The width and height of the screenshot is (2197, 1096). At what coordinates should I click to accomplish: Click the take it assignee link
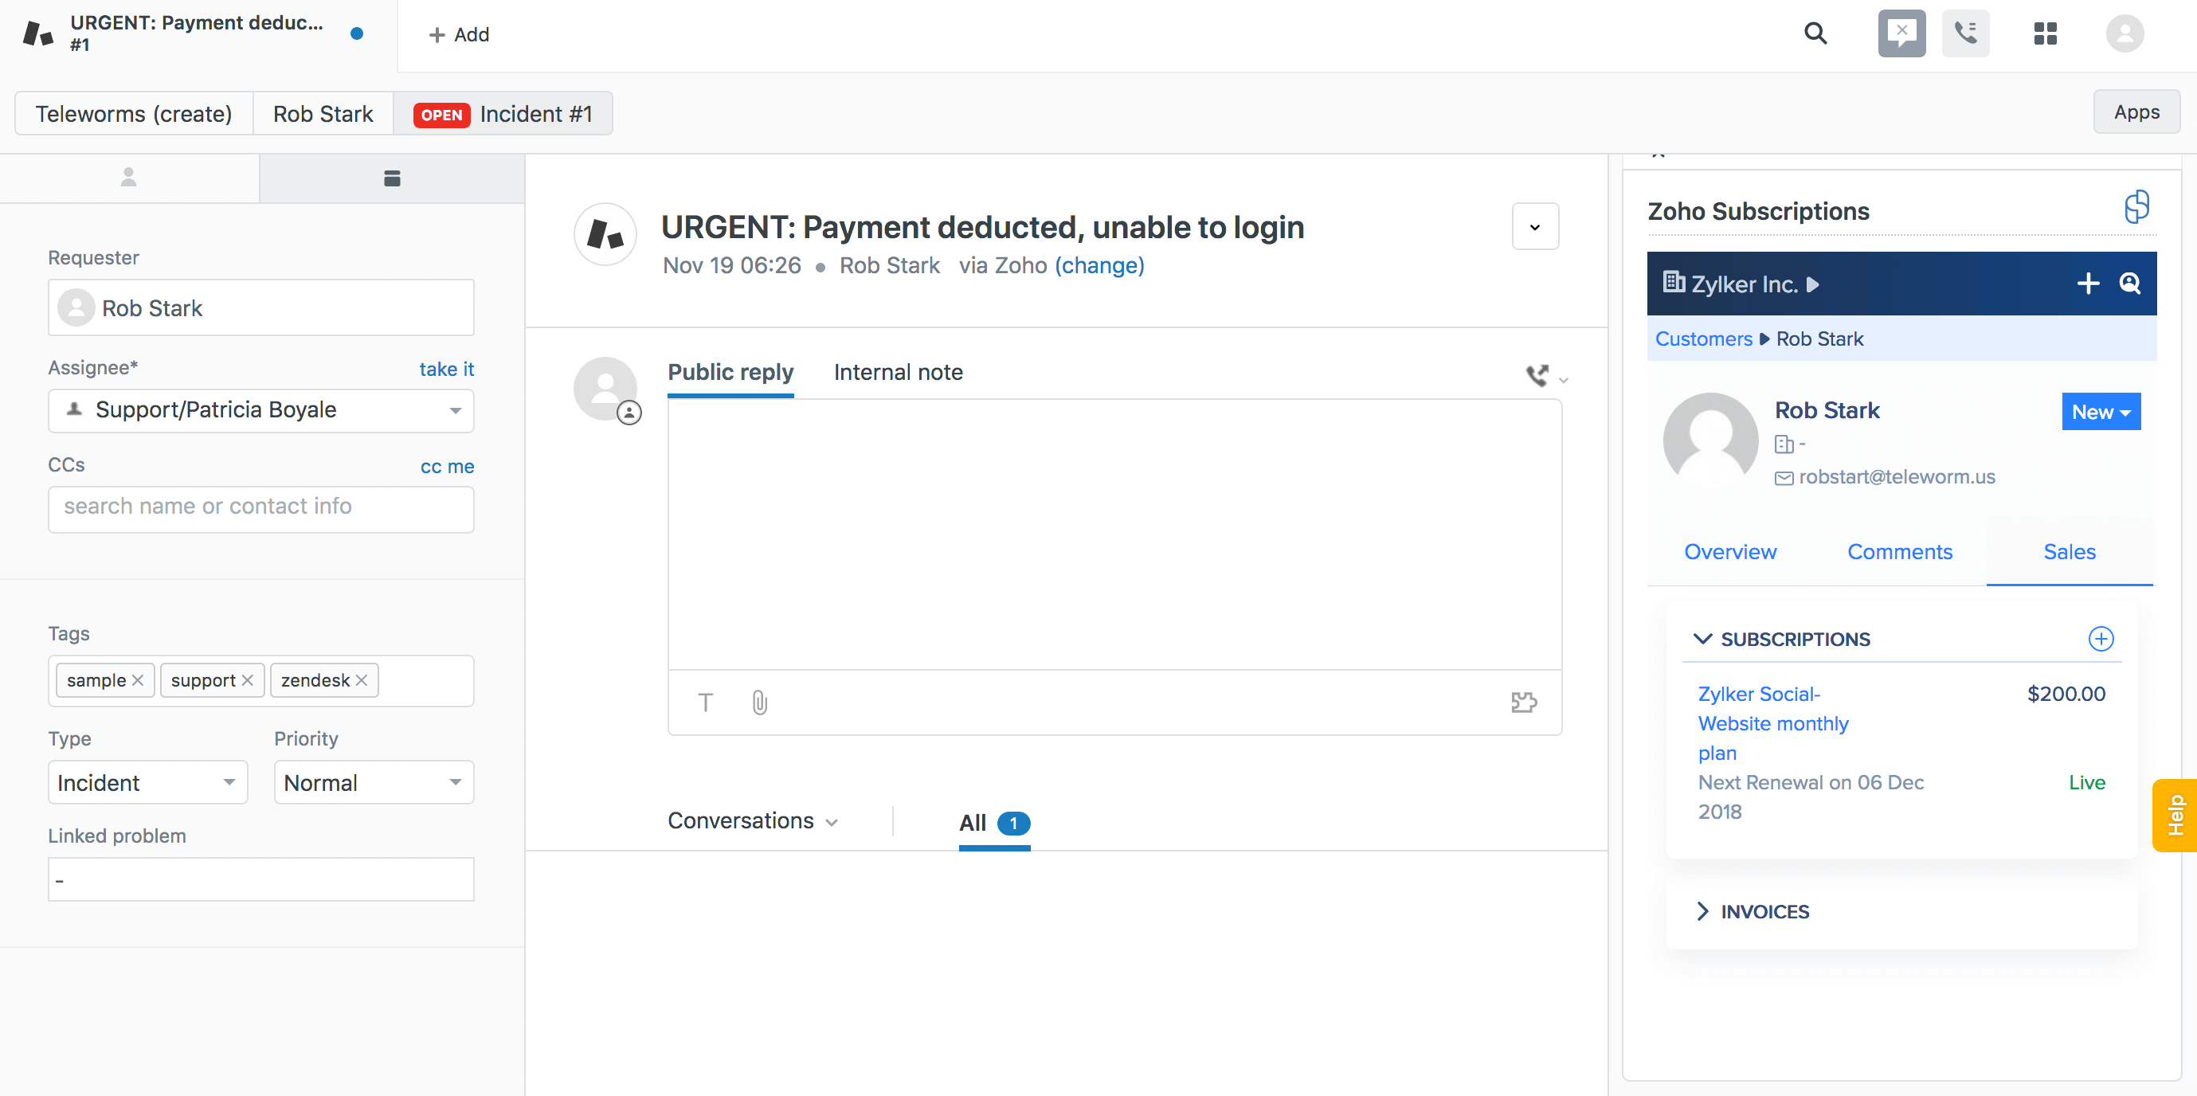click(445, 367)
